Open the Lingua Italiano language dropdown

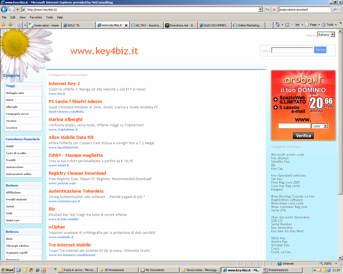tap(326, 35)
